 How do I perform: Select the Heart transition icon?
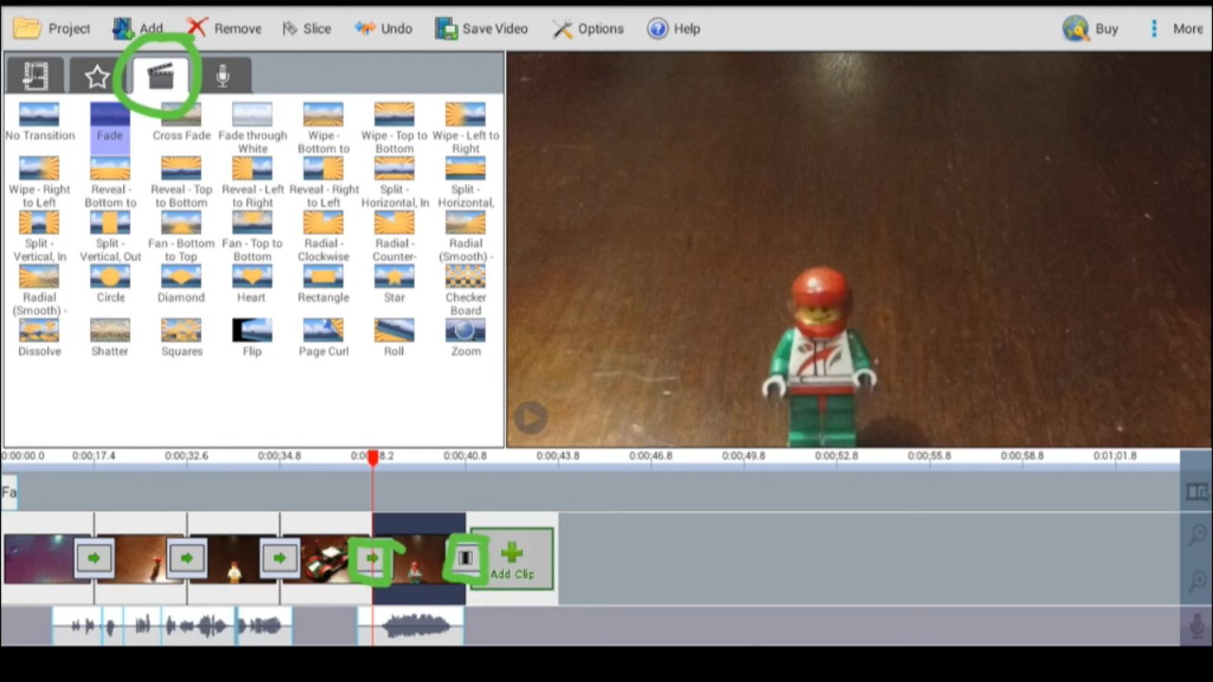[251, 277]
